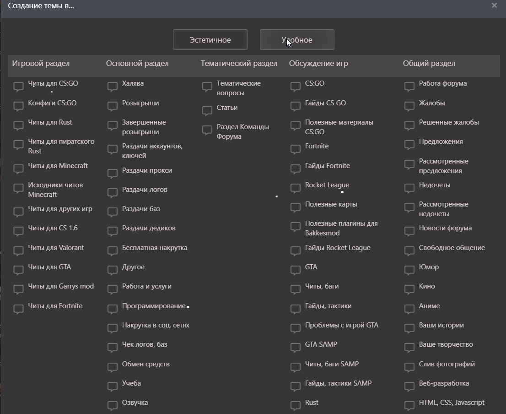506x414 pixels.
Task: Select Гайды Rocket League forum
Action: click(x=338, y=248)
